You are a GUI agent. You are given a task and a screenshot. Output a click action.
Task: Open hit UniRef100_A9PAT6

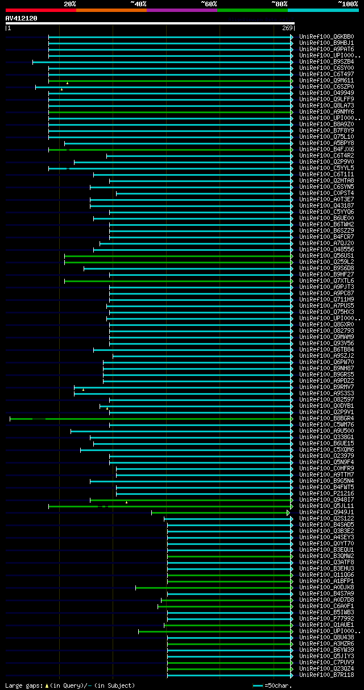(326, 49)
